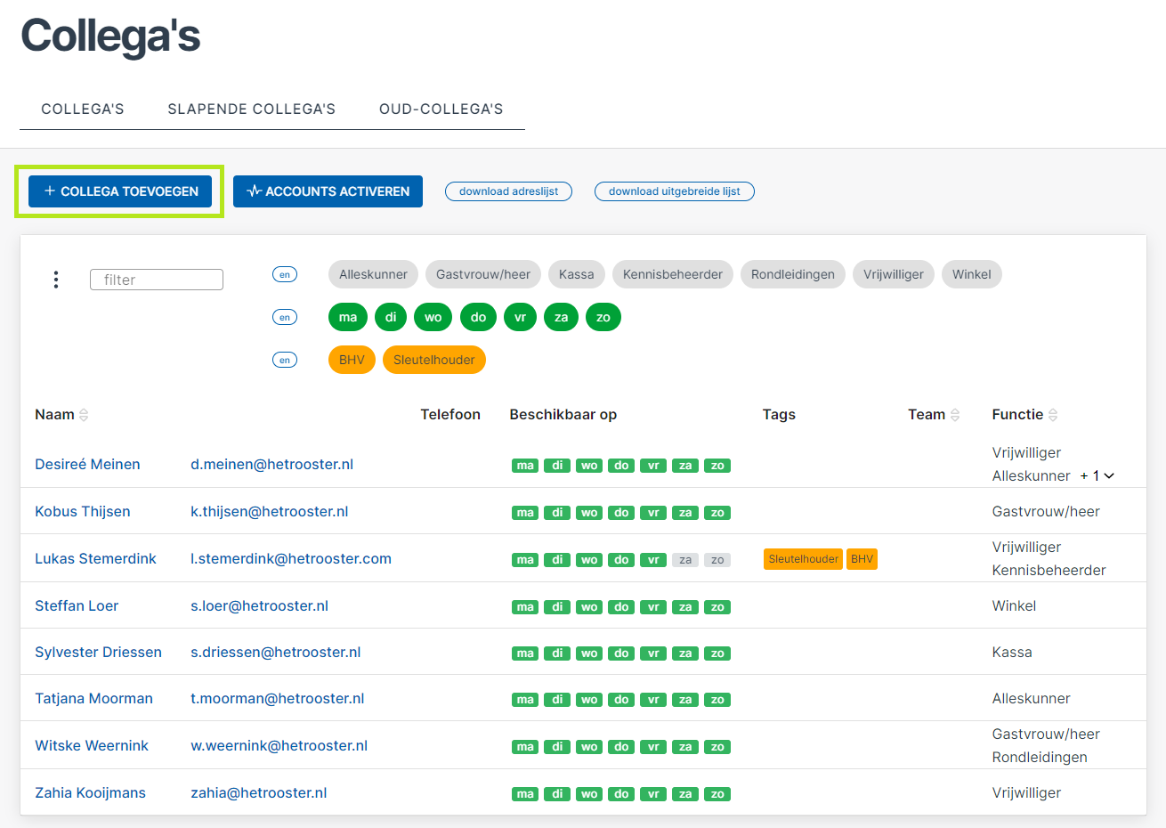Toggle the 'vr' day filter circle
Image resolution: width=1166 pixels, height=828 pixels.
pos(520,317)
